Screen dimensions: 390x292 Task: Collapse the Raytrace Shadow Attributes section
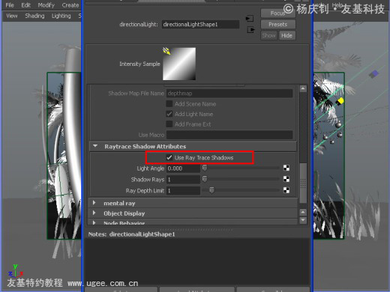95,146
